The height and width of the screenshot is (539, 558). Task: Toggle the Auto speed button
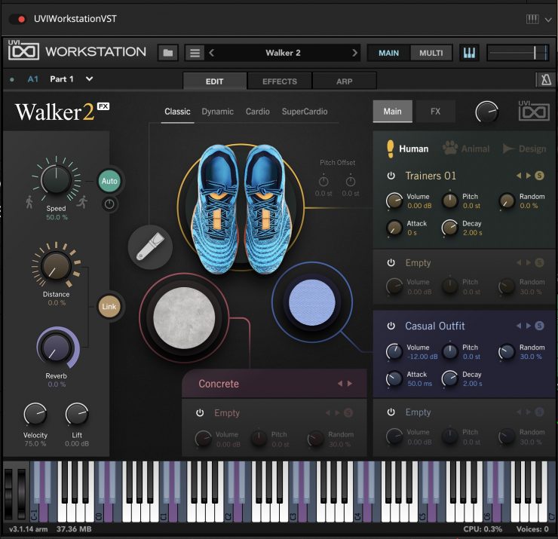(110, 181)
